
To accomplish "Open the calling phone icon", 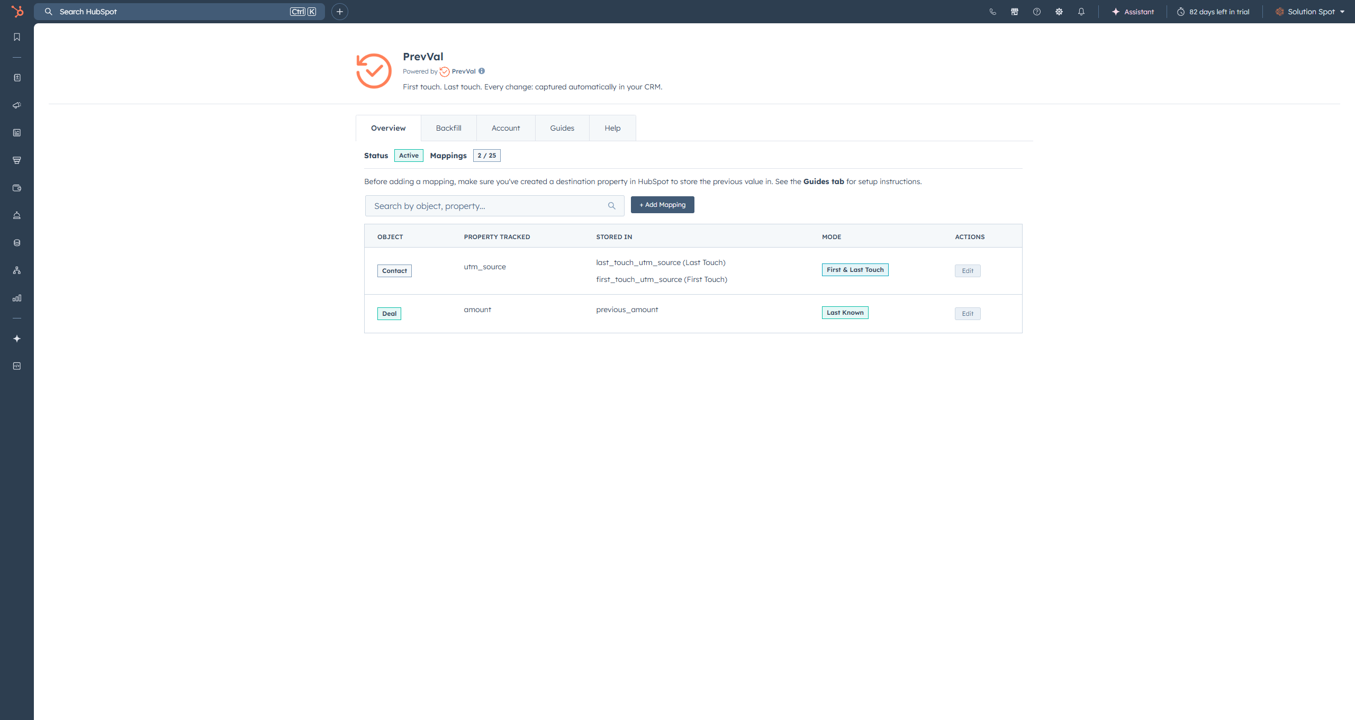I will [992, 12].
